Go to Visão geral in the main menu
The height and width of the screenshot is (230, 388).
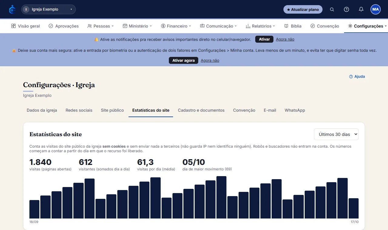point(25,26)
